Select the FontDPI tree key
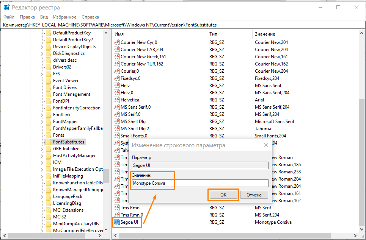This screenshot has width=366, height=240. click(x=61, y=101)
